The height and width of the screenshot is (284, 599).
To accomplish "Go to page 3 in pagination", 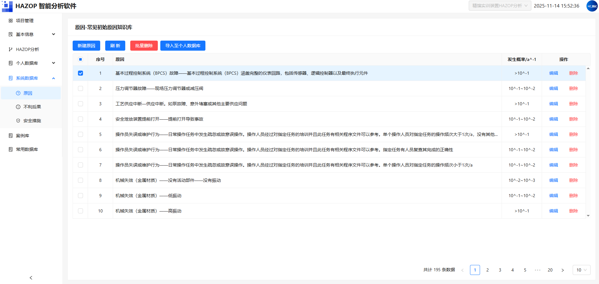I will click(500, 270).
